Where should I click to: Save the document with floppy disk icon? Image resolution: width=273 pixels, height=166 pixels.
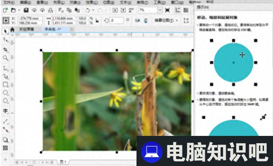(x=26, y=10)
